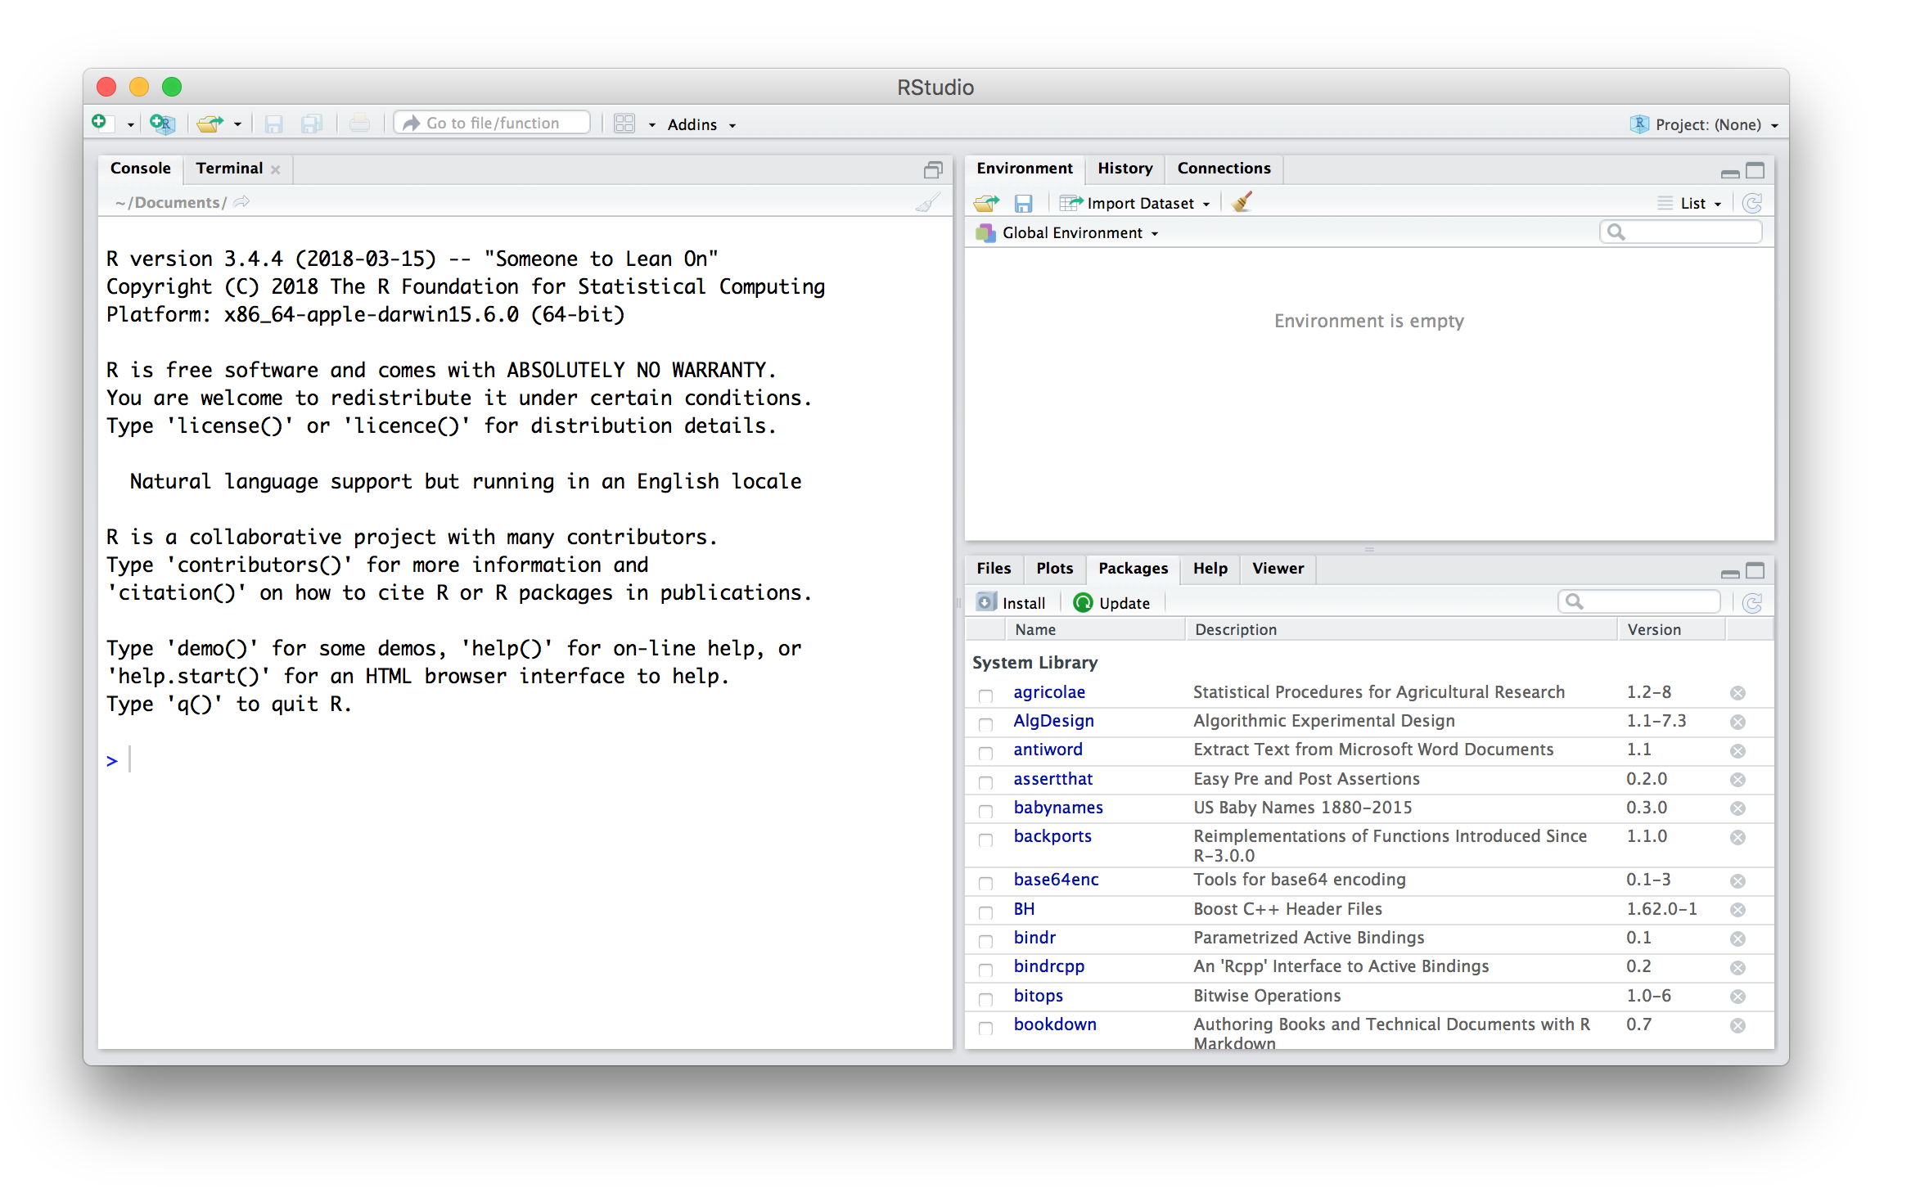The width and height of the screenshot is (1920, 1193).
Task: Remove the antiword package
Action: (x=1737, y=751)
